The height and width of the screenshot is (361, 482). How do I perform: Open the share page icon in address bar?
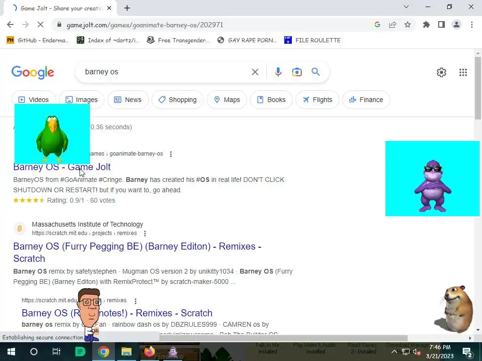pyautogui.click(x=393, y=25)
